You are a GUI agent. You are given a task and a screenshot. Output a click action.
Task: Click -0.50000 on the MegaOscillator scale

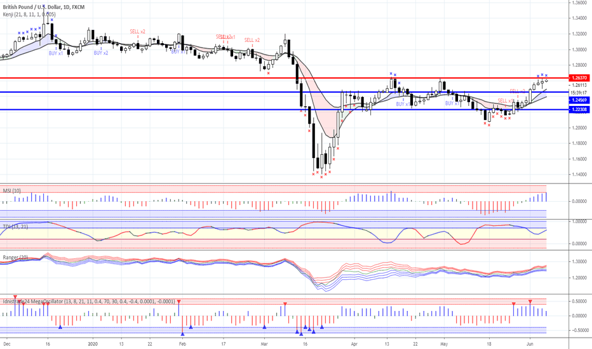(x=579, y=330)
